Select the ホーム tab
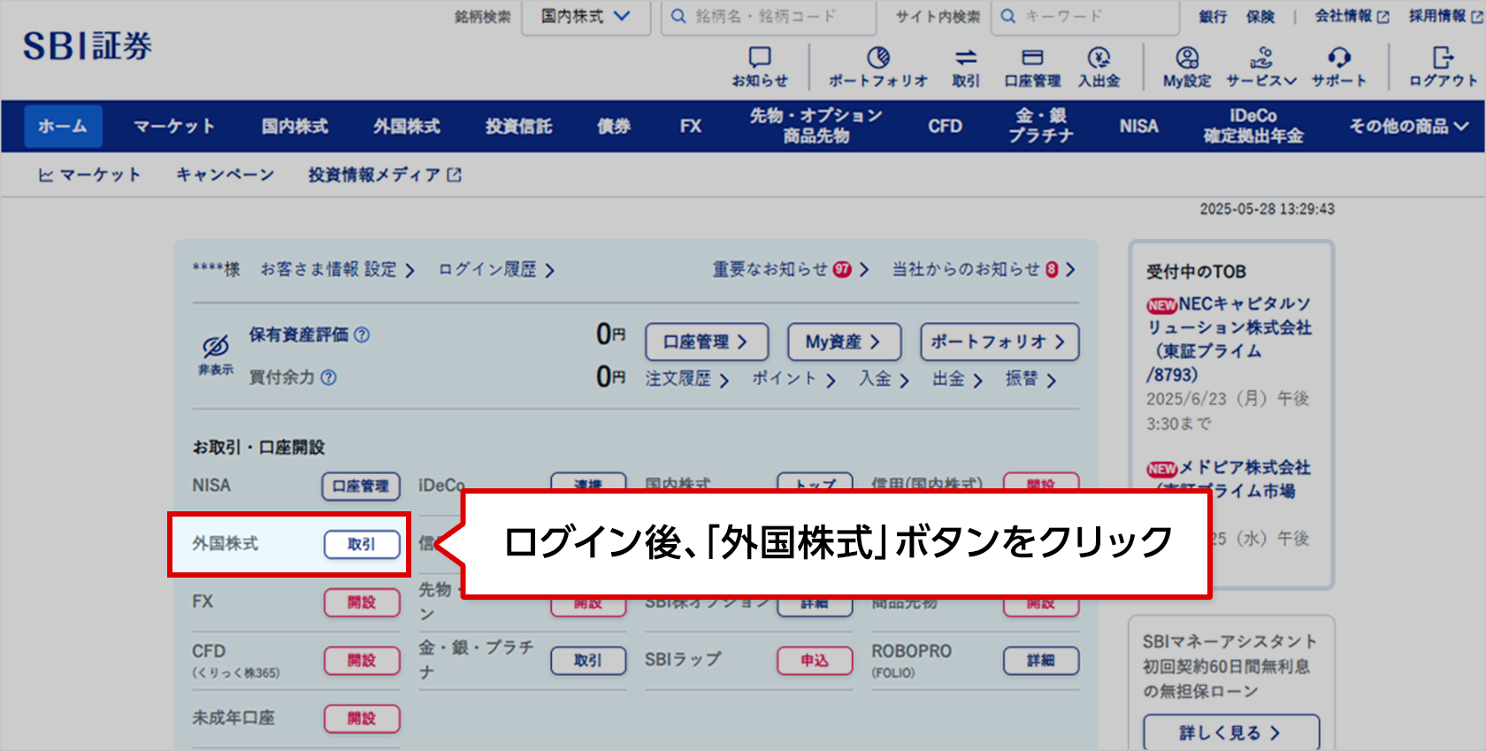This screenshot has height=751, width=1486. coord(63,126)
